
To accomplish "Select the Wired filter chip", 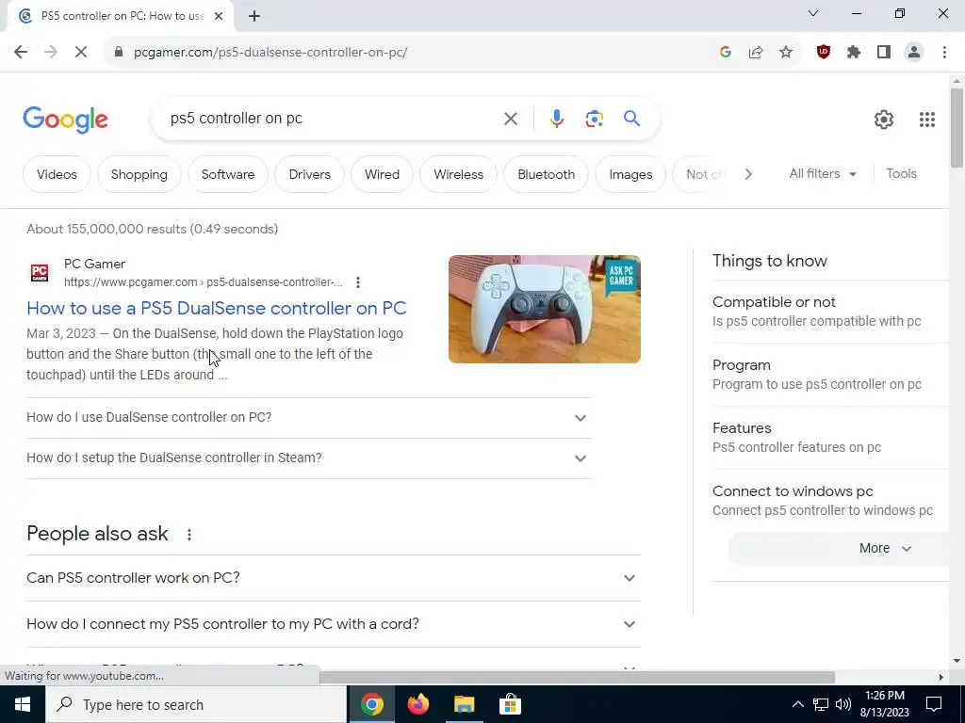I will pyautogui.click(x=382, y=174).
